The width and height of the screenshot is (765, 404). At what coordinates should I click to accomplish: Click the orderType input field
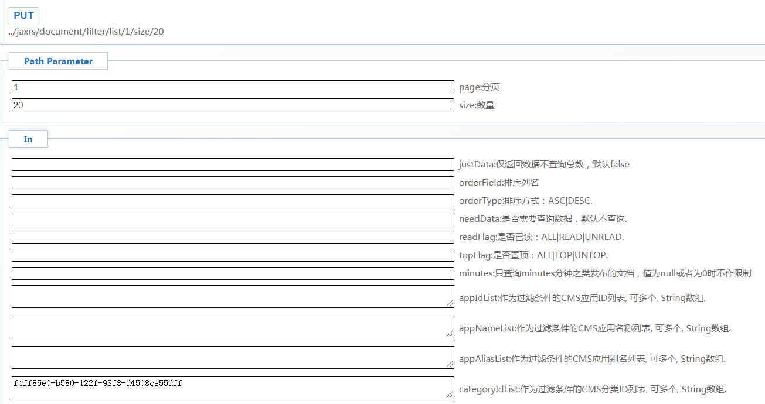pos(233,201)
